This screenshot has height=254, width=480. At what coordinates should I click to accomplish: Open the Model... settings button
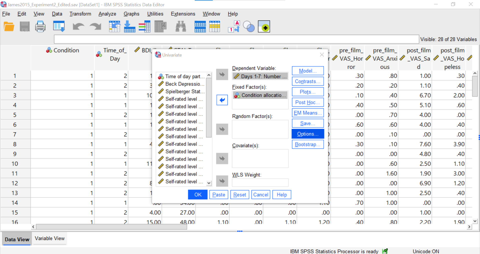click(308, 71)
